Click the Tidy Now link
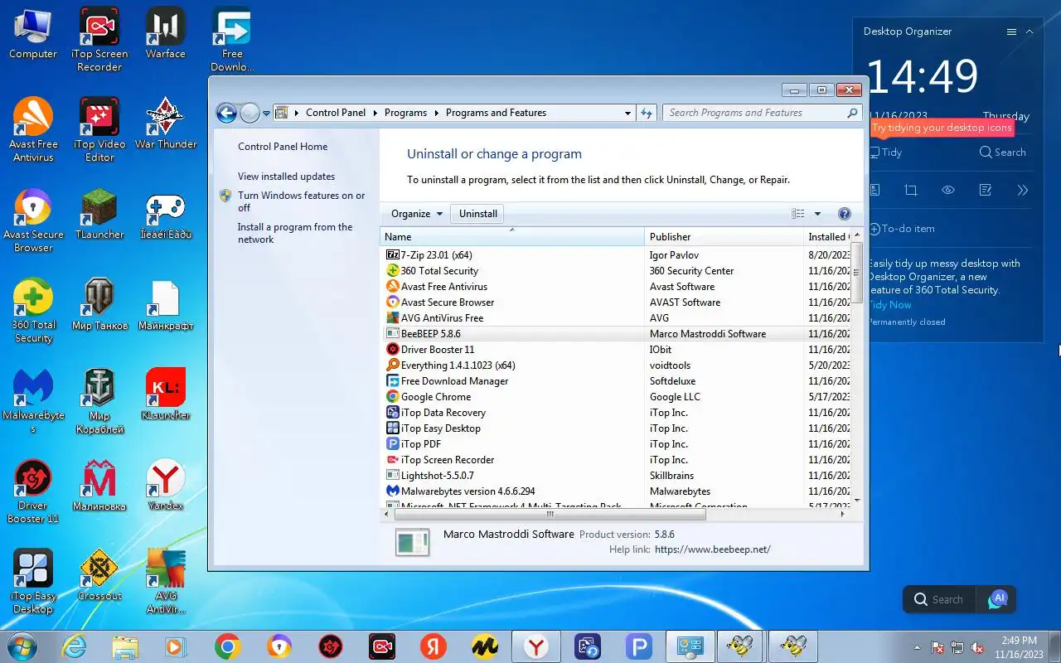Screen dimensions: 1061x663 coord(890,305)
